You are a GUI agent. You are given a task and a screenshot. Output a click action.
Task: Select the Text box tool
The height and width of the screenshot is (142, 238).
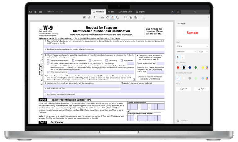(112, 17)
